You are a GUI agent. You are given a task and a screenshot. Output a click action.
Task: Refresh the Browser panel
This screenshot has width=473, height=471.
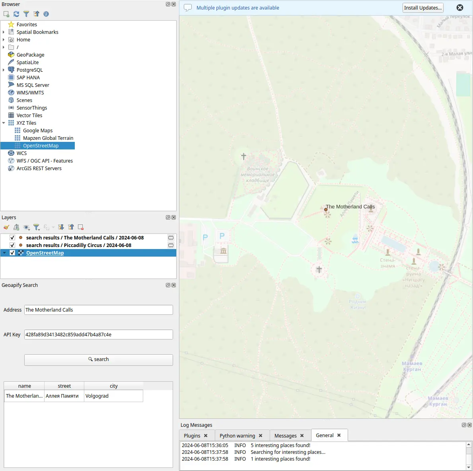16,14
